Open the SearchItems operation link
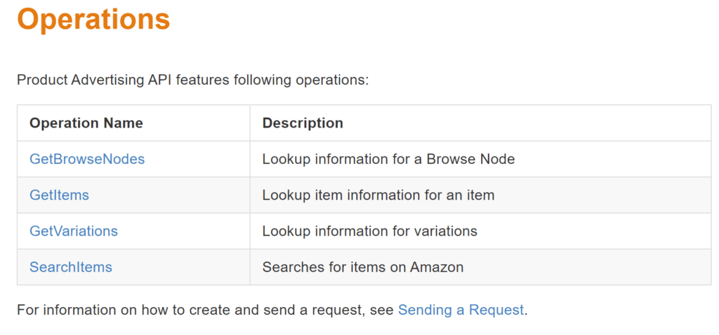This screenshot has width=719, height=335. point(71,267)
